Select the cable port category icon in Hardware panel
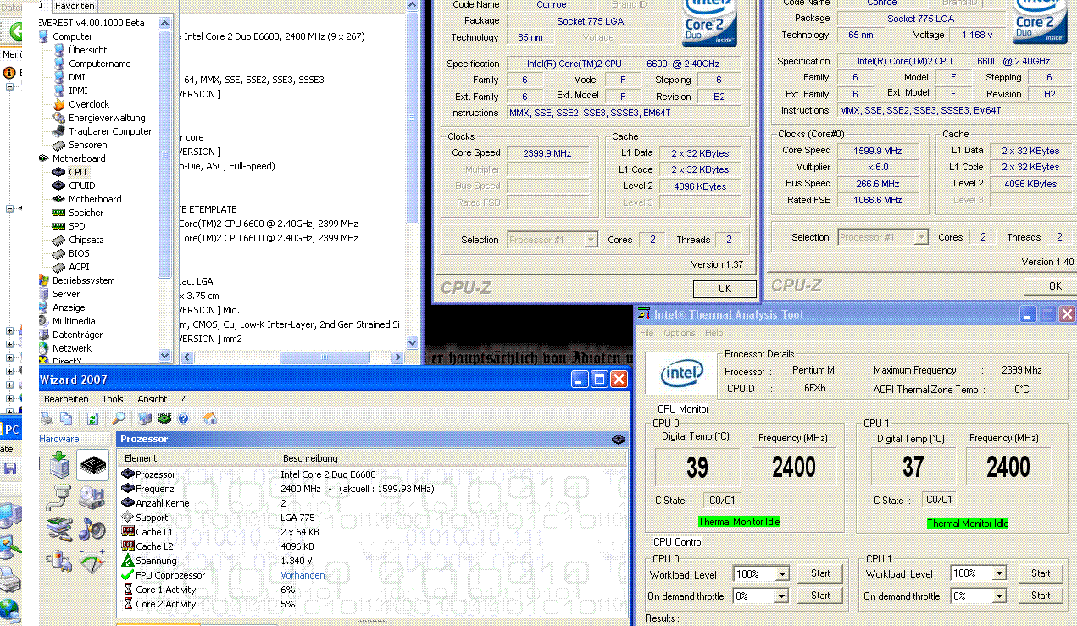The width and height of the screenshot is (1077, 626). click(x=59, y=497)
